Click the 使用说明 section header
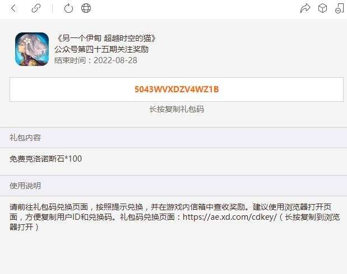The image size is (347, 274). tap(25, 186)
